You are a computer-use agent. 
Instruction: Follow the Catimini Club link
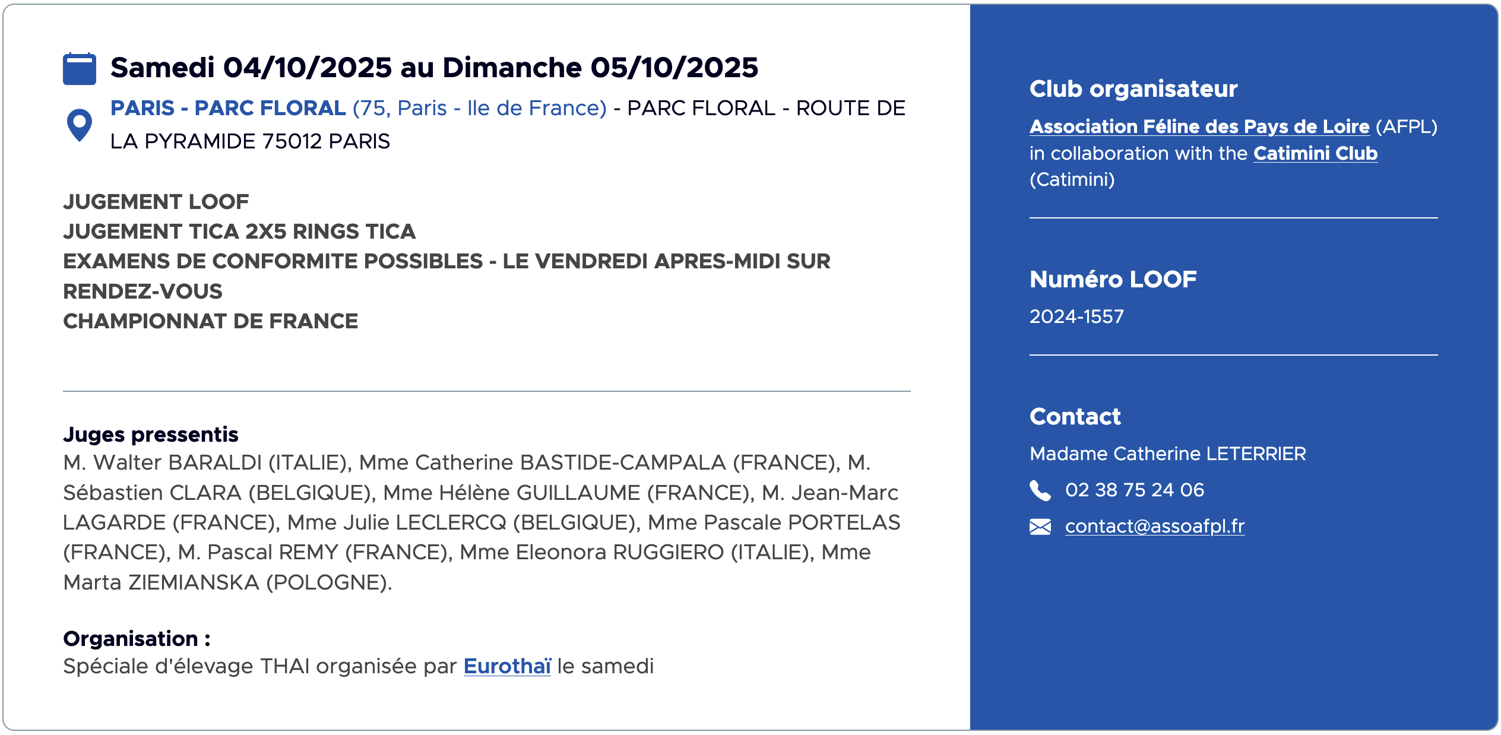coord(1315,153)
